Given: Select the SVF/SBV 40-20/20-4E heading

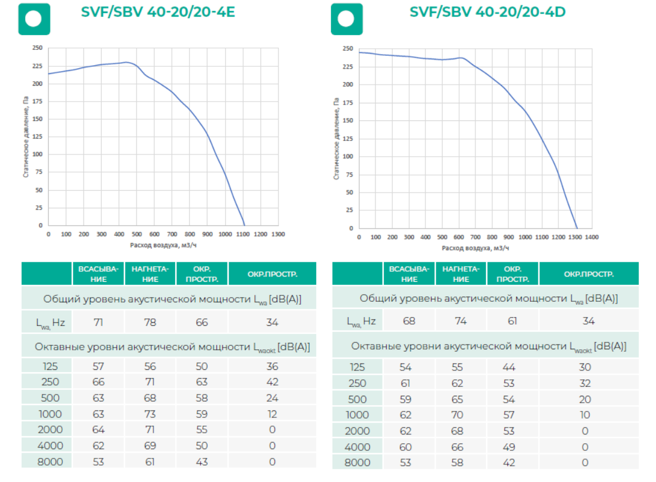Looking at the screenshot, I should 158,12.
